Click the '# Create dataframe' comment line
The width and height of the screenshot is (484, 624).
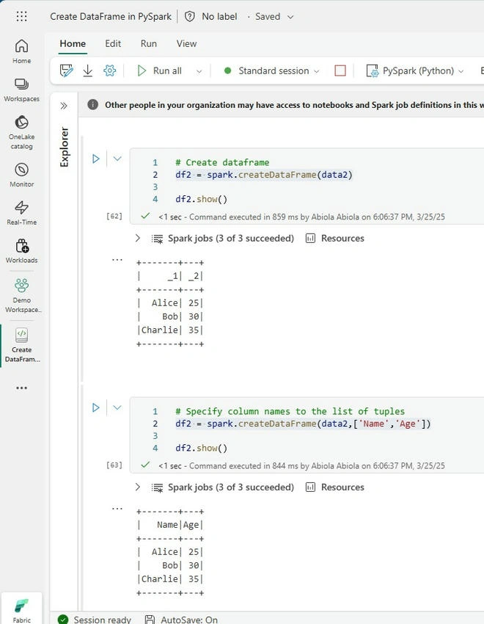click(x=222, y=162)
